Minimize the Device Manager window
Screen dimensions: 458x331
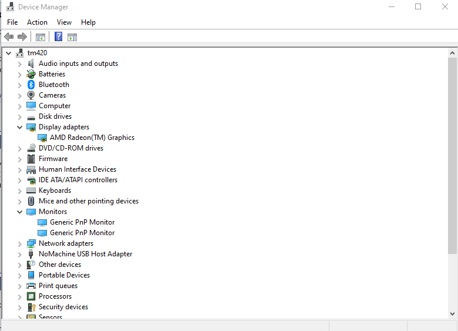(392, 6)
